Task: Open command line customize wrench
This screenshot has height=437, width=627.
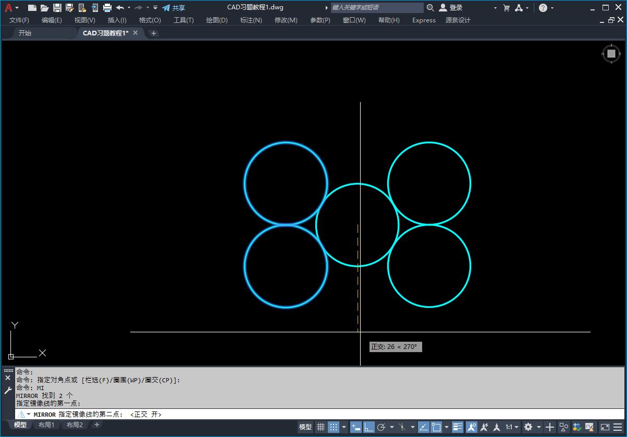Action: (x=8, y=390)
